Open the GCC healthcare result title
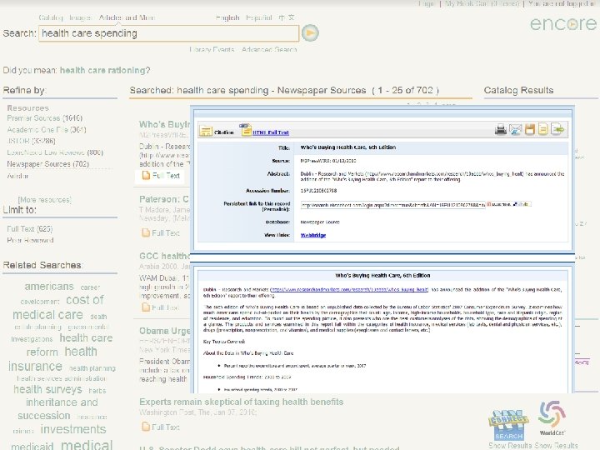The image size is (600, 450). point(164,256)
